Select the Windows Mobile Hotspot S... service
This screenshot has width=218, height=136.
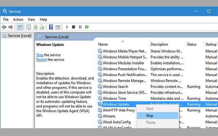[125, 57]
